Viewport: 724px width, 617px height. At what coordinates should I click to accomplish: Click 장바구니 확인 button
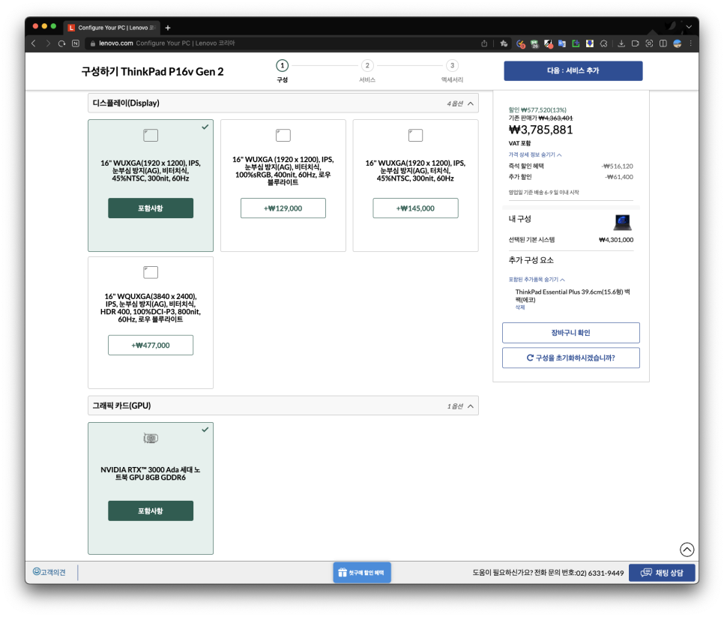pyautogui.click(x=570, y=333)
